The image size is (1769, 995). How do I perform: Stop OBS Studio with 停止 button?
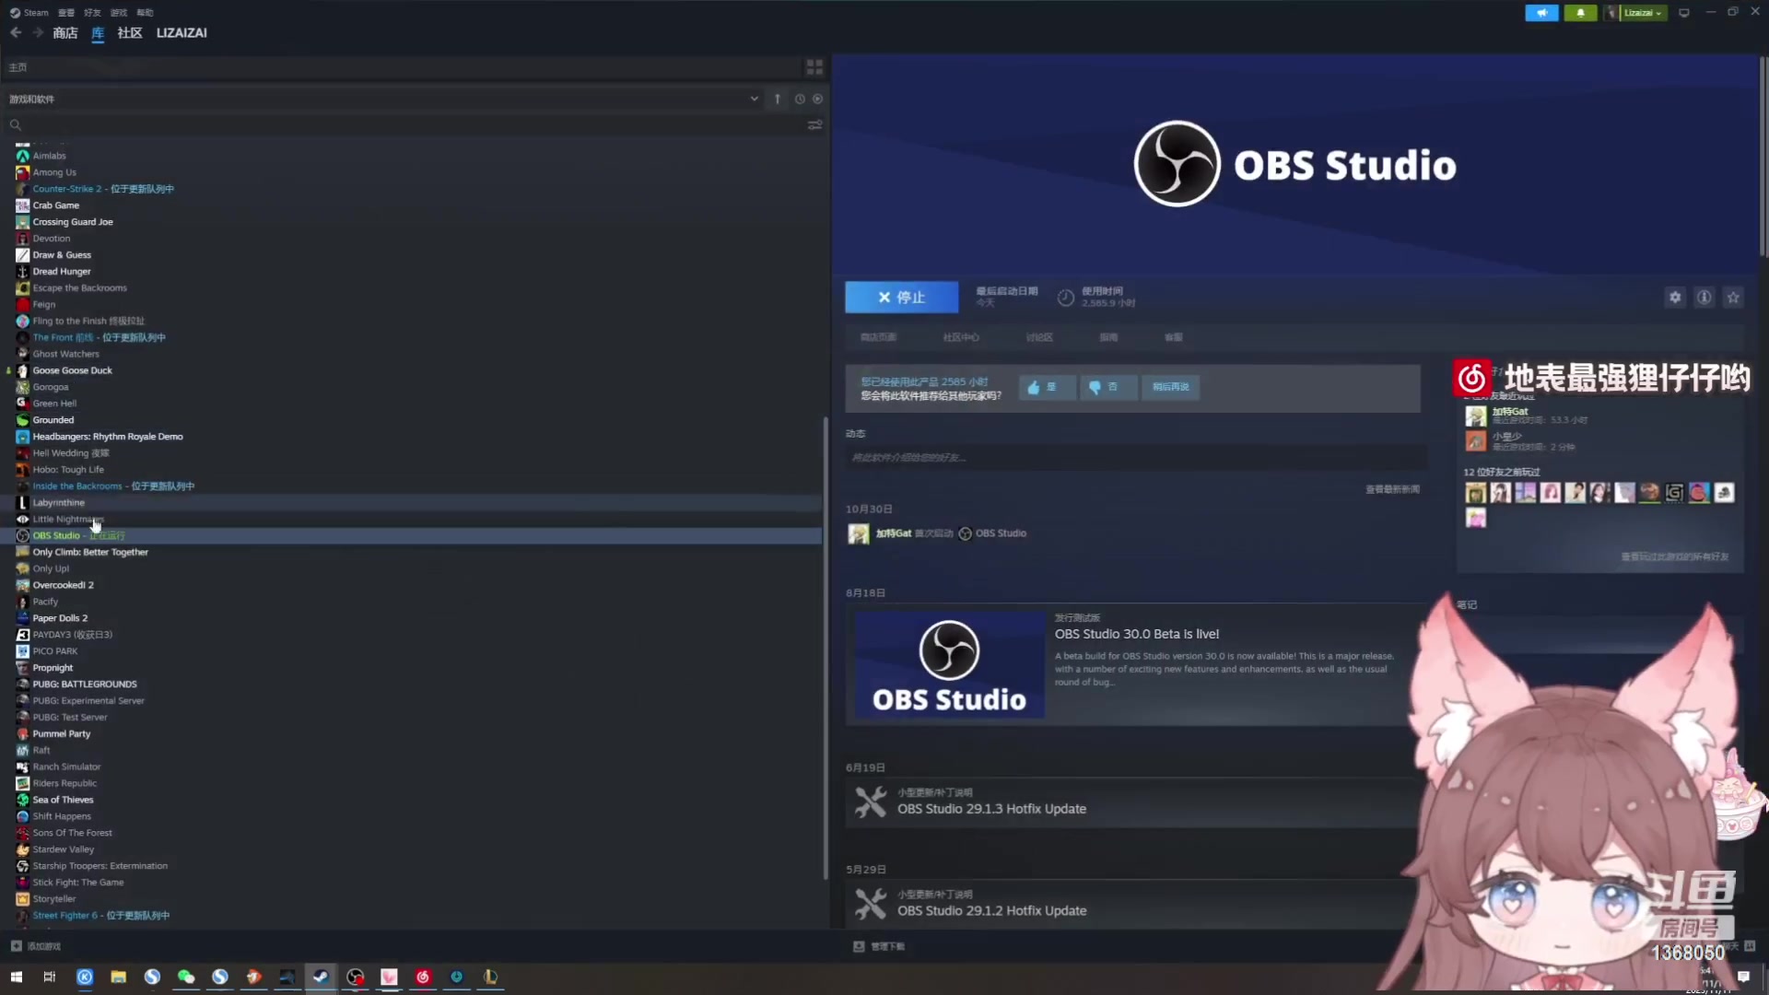(901, 298)
